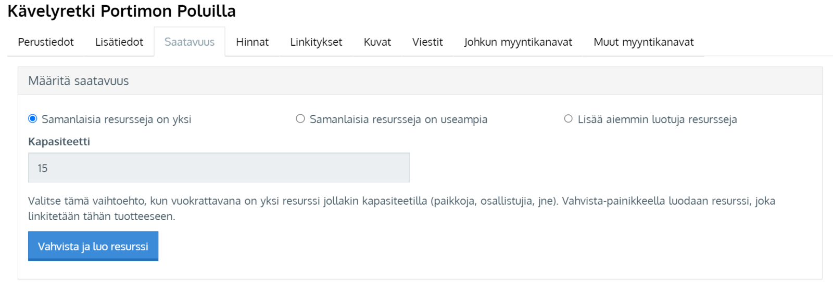Switch to the Viestit tab

[427, 42]
